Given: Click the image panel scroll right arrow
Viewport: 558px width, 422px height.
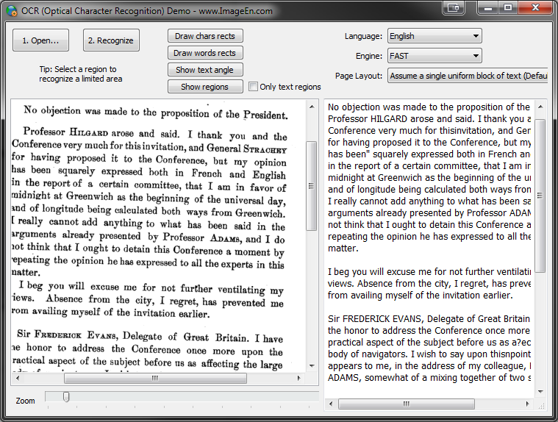Looking at the screenshot, I should 299,378.
